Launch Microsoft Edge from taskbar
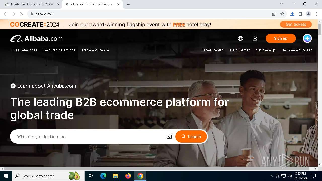This screenshot has width=322, height=181. pyautogui.click(x=103, y=176)
